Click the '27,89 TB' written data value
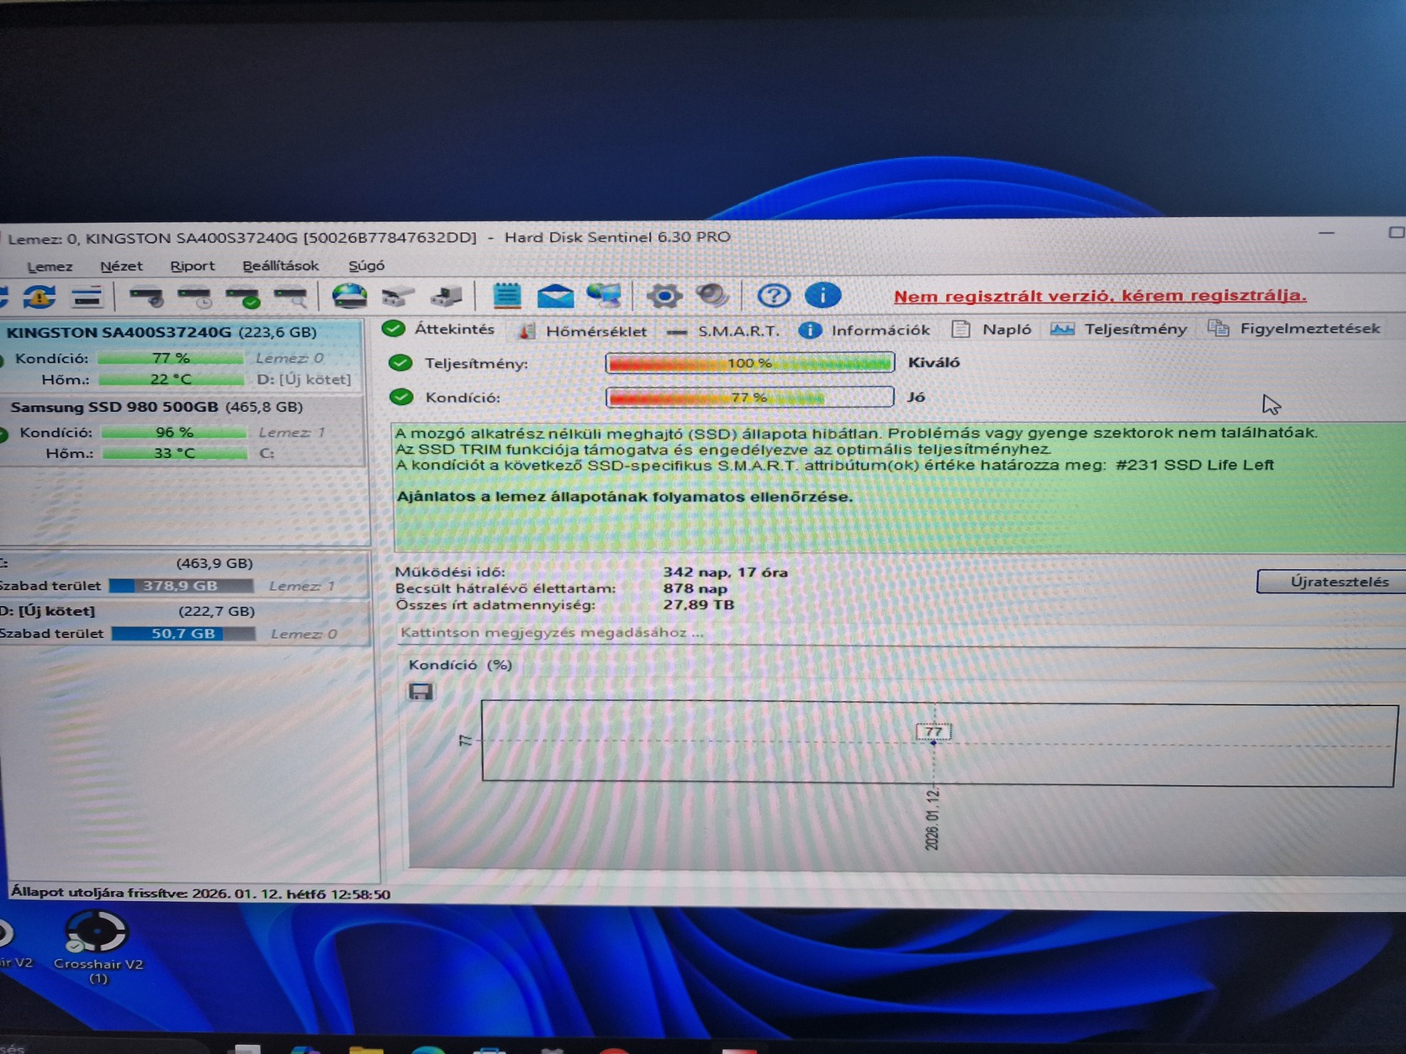Screen dimensions: 1406x1054 click(x=698, y=604)
